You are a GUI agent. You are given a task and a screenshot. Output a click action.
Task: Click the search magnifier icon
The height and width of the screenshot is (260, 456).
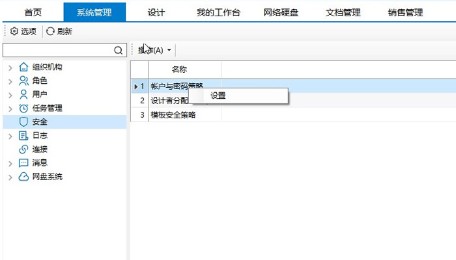tap(118, 50)
